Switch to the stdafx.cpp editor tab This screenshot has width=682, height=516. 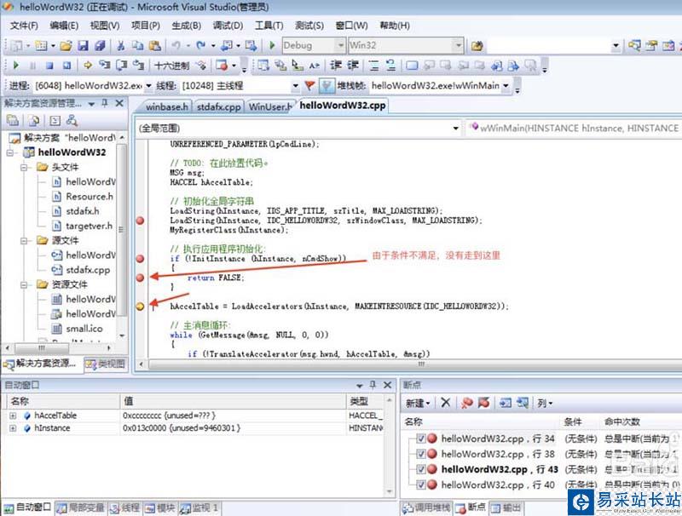point(218,106)
